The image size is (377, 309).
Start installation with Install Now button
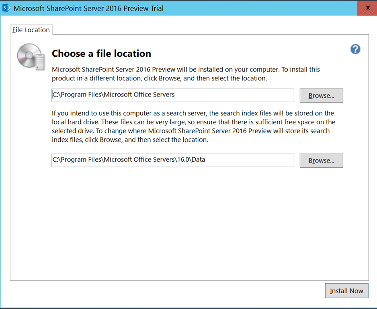coord(346,291)
